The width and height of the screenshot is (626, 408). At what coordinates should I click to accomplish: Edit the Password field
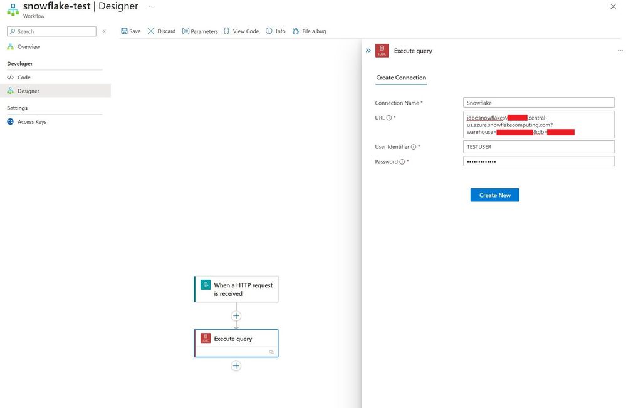pyautogui.click(x=539, y=161)
